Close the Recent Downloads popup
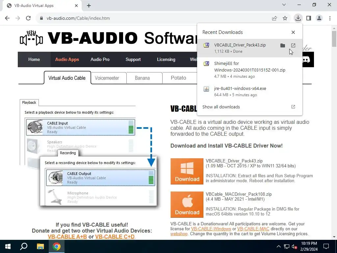The width and height of the screenshot is (337, 253). (293, 32)
